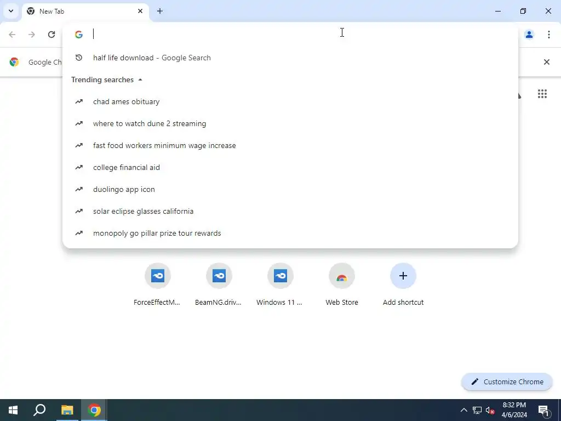This screenshot has height=421, width=561.
Task: Open the Windows Start menu
Action: 13,410
